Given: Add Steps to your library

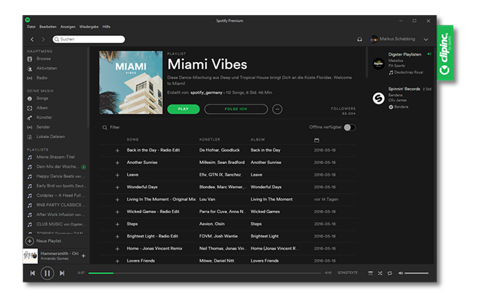Looking at the screenshot, I should [117, 224].
